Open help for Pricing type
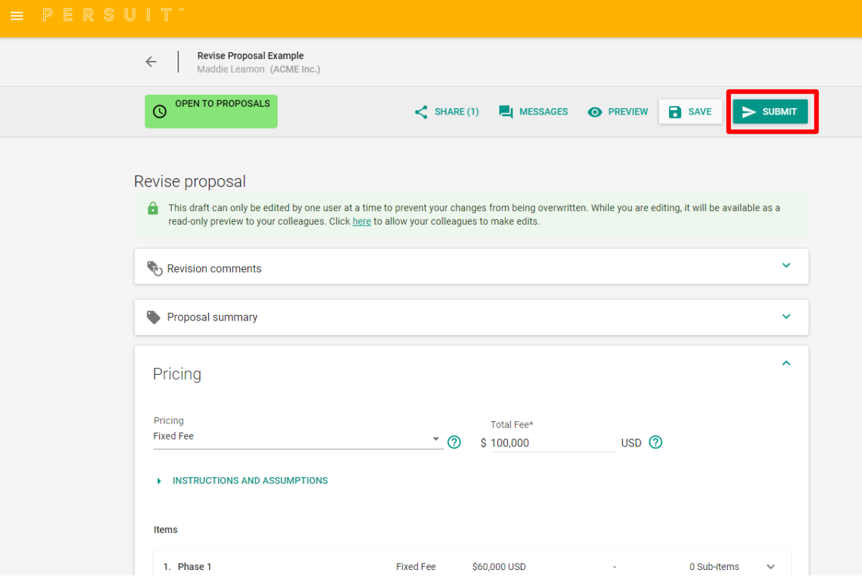 click(x=454, y=442)
